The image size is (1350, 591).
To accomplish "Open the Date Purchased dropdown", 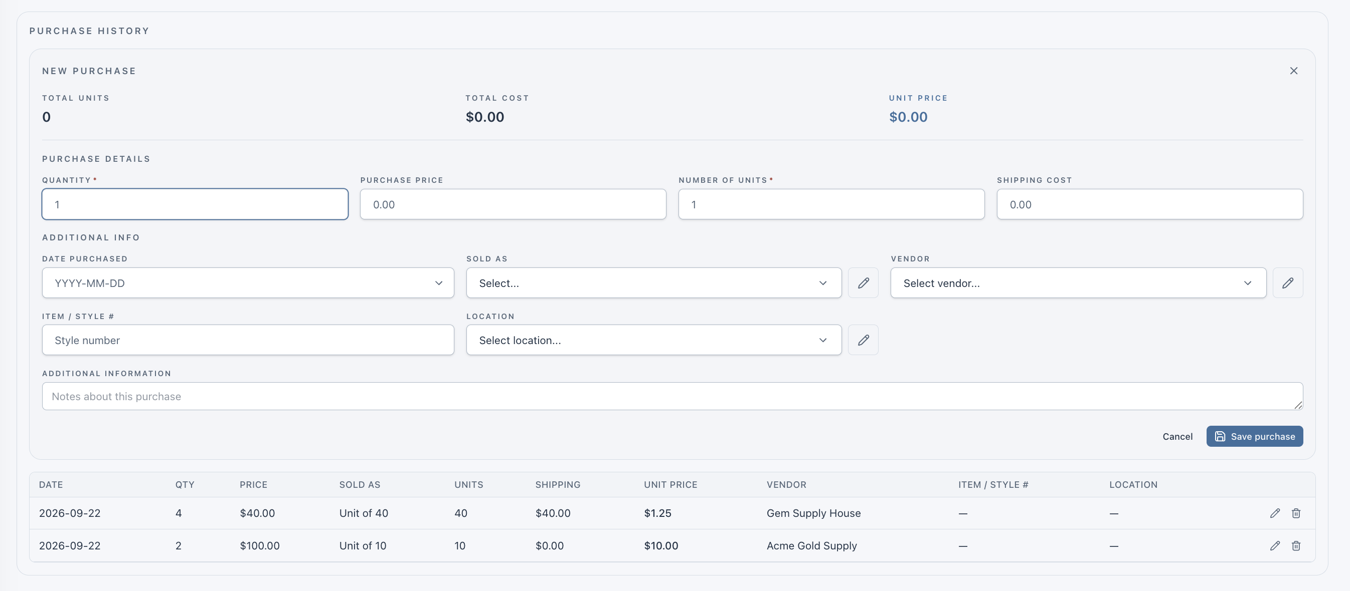I will (248, 283).
